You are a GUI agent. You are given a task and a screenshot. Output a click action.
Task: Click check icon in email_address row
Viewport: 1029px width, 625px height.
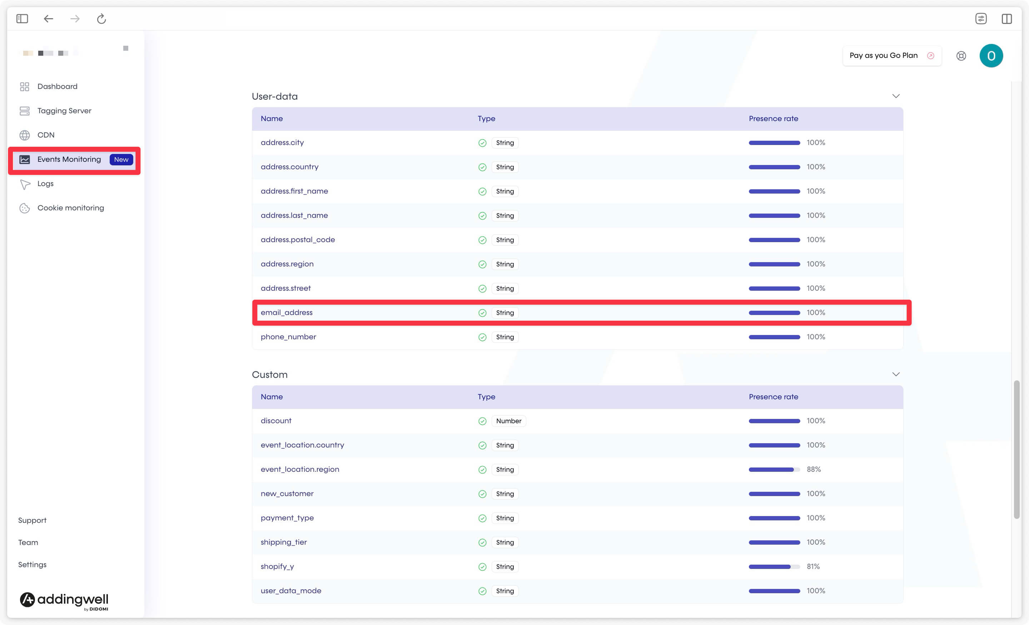point(482,313)
